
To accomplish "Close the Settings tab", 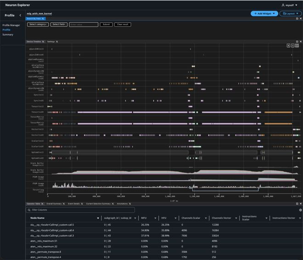I will pyautogui.click(x=57, y=41).
